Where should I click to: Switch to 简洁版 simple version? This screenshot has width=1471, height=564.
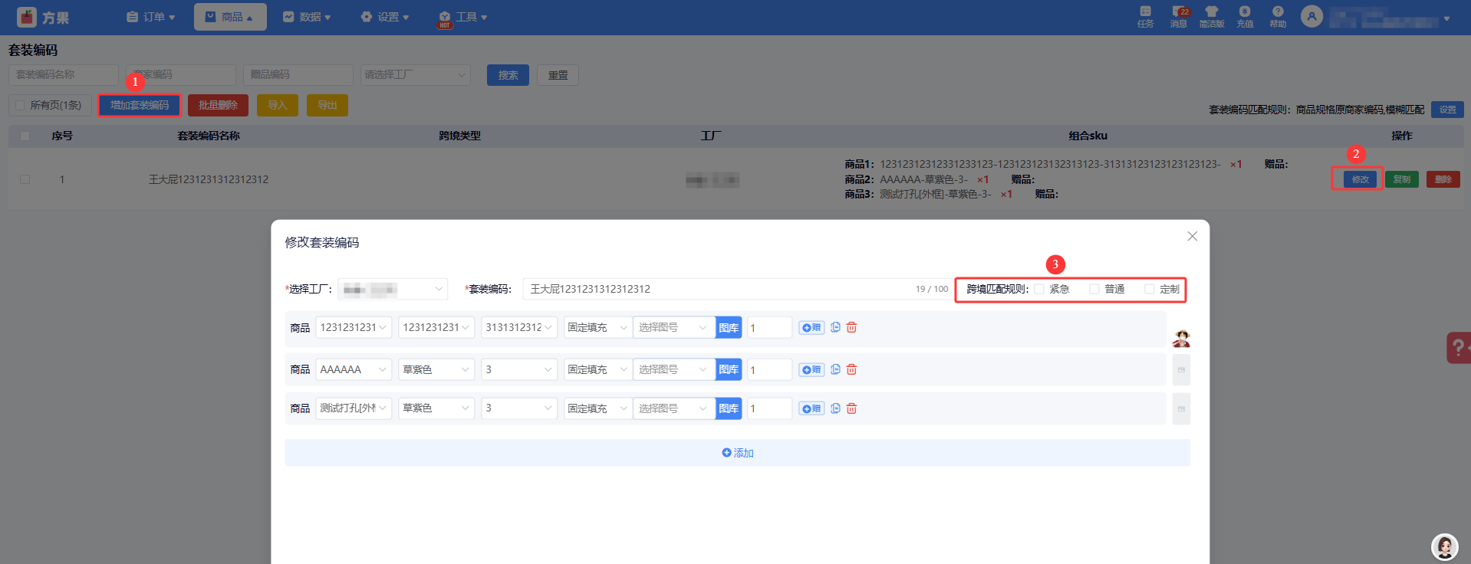click(1212, 16)
